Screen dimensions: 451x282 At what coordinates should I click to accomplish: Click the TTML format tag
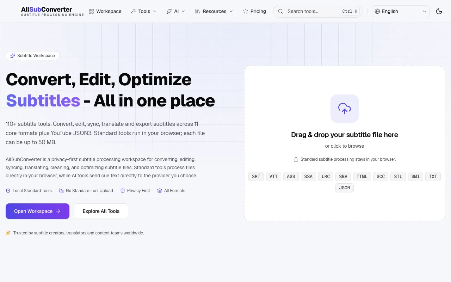pyautogui.click(x=362, y=177)
